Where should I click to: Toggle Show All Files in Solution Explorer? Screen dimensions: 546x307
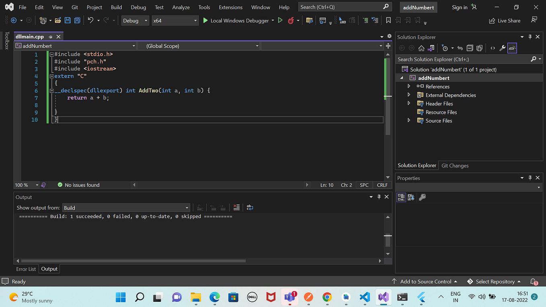[479, 48]
